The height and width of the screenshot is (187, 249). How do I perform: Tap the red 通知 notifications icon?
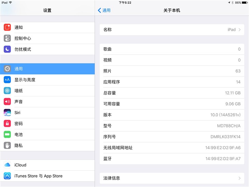click(x=7, y=27)
